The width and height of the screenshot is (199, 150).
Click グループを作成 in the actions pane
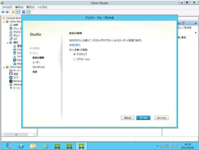click(184, 28)
